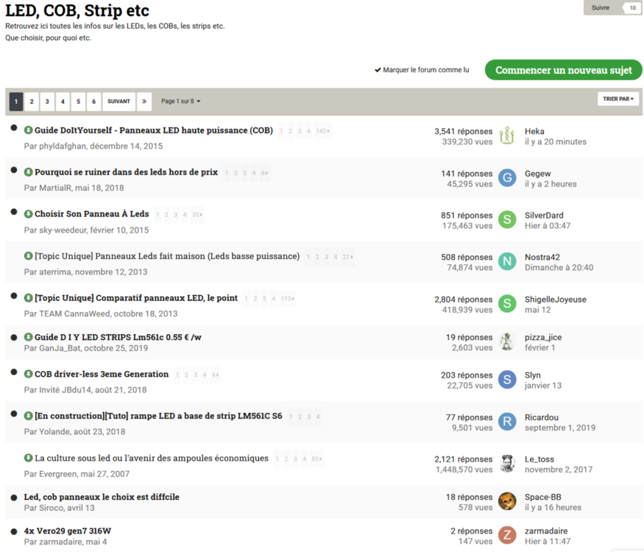
Task: Jump to page 85 of La culture sous led
Action: [316, 459]
